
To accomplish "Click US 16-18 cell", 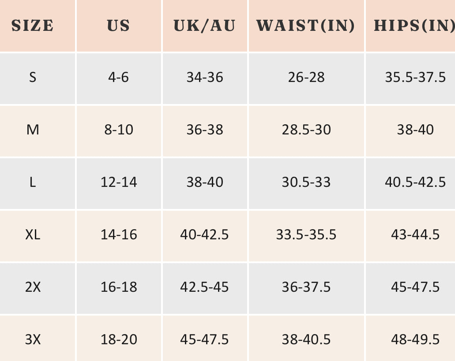I will (x=118, y=287).
